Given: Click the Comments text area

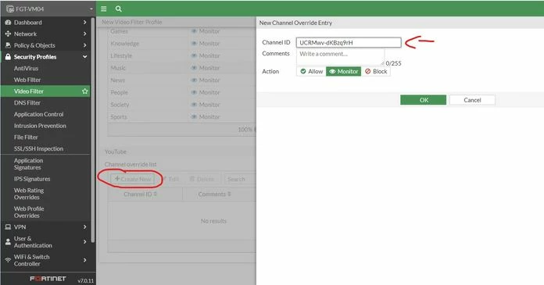Looking at the screenshot, I should coord(340,57).
